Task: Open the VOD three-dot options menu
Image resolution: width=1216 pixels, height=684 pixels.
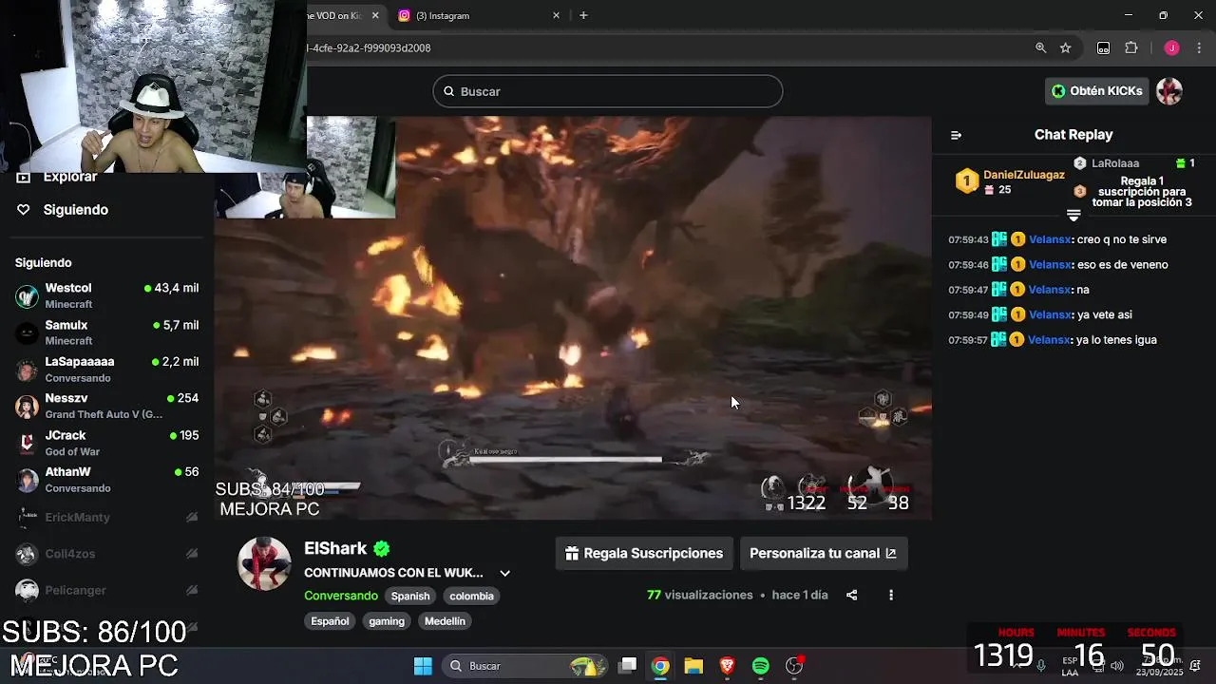Action: pyautogui.click(x=891, y=595)
